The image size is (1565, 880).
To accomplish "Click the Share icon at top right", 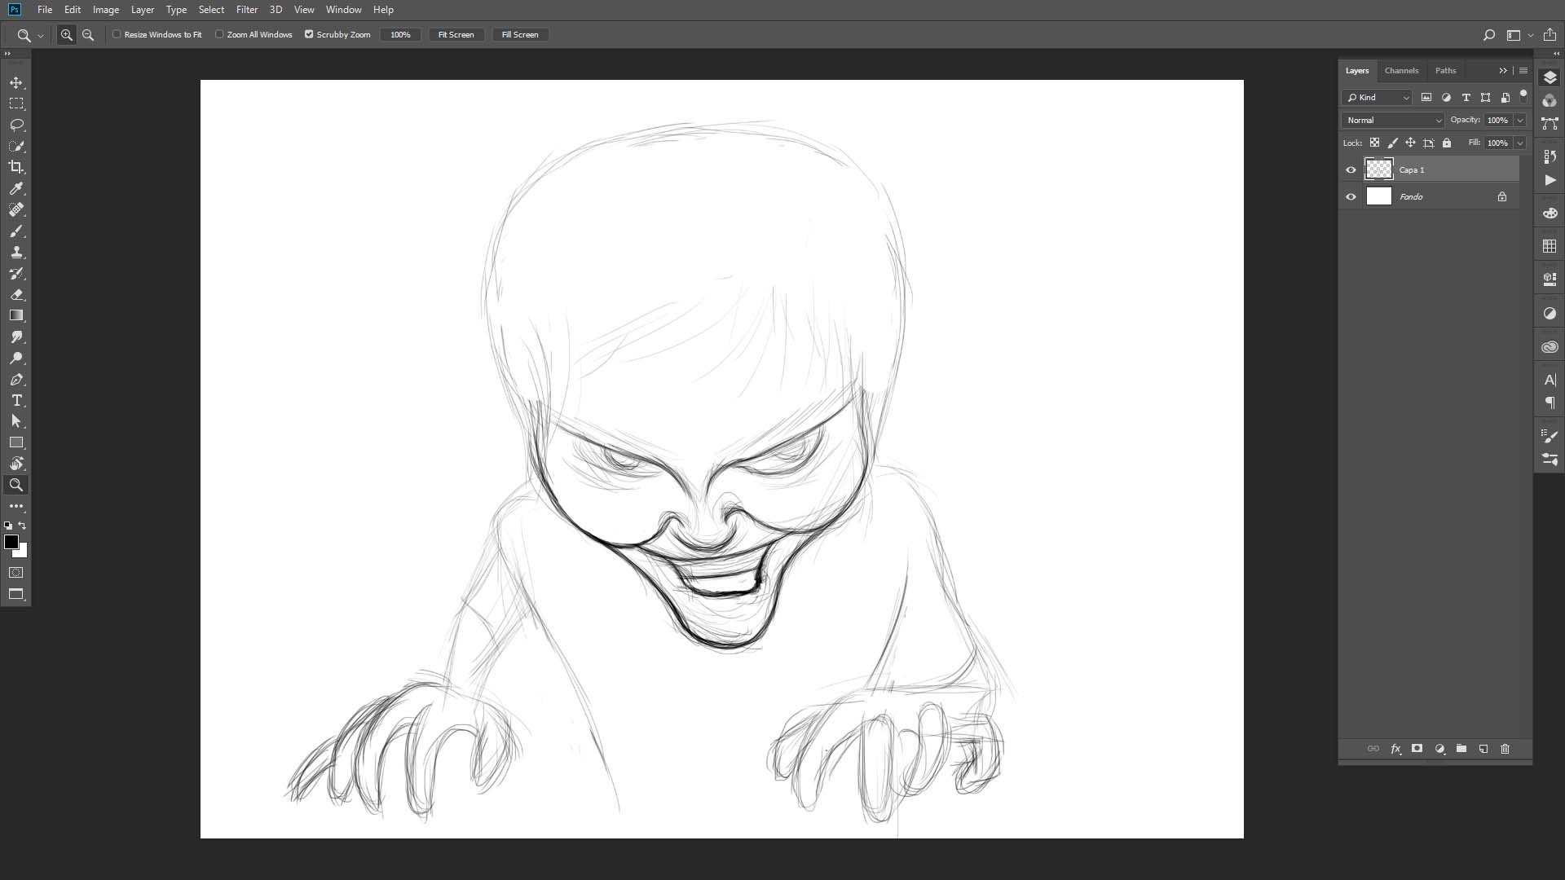I will coord(1550,35).
